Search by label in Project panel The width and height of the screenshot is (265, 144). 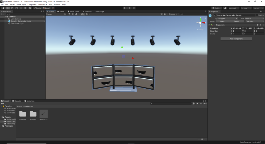[197, 103]
